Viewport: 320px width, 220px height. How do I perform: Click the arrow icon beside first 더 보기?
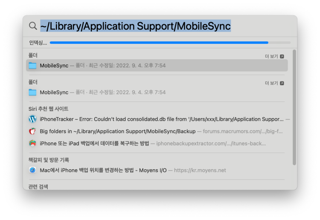[x=282, y=56]
